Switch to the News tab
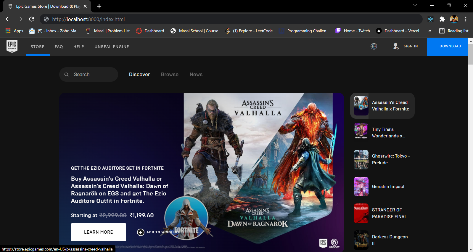The image size is (473, 252). click(x=196, y=75)
